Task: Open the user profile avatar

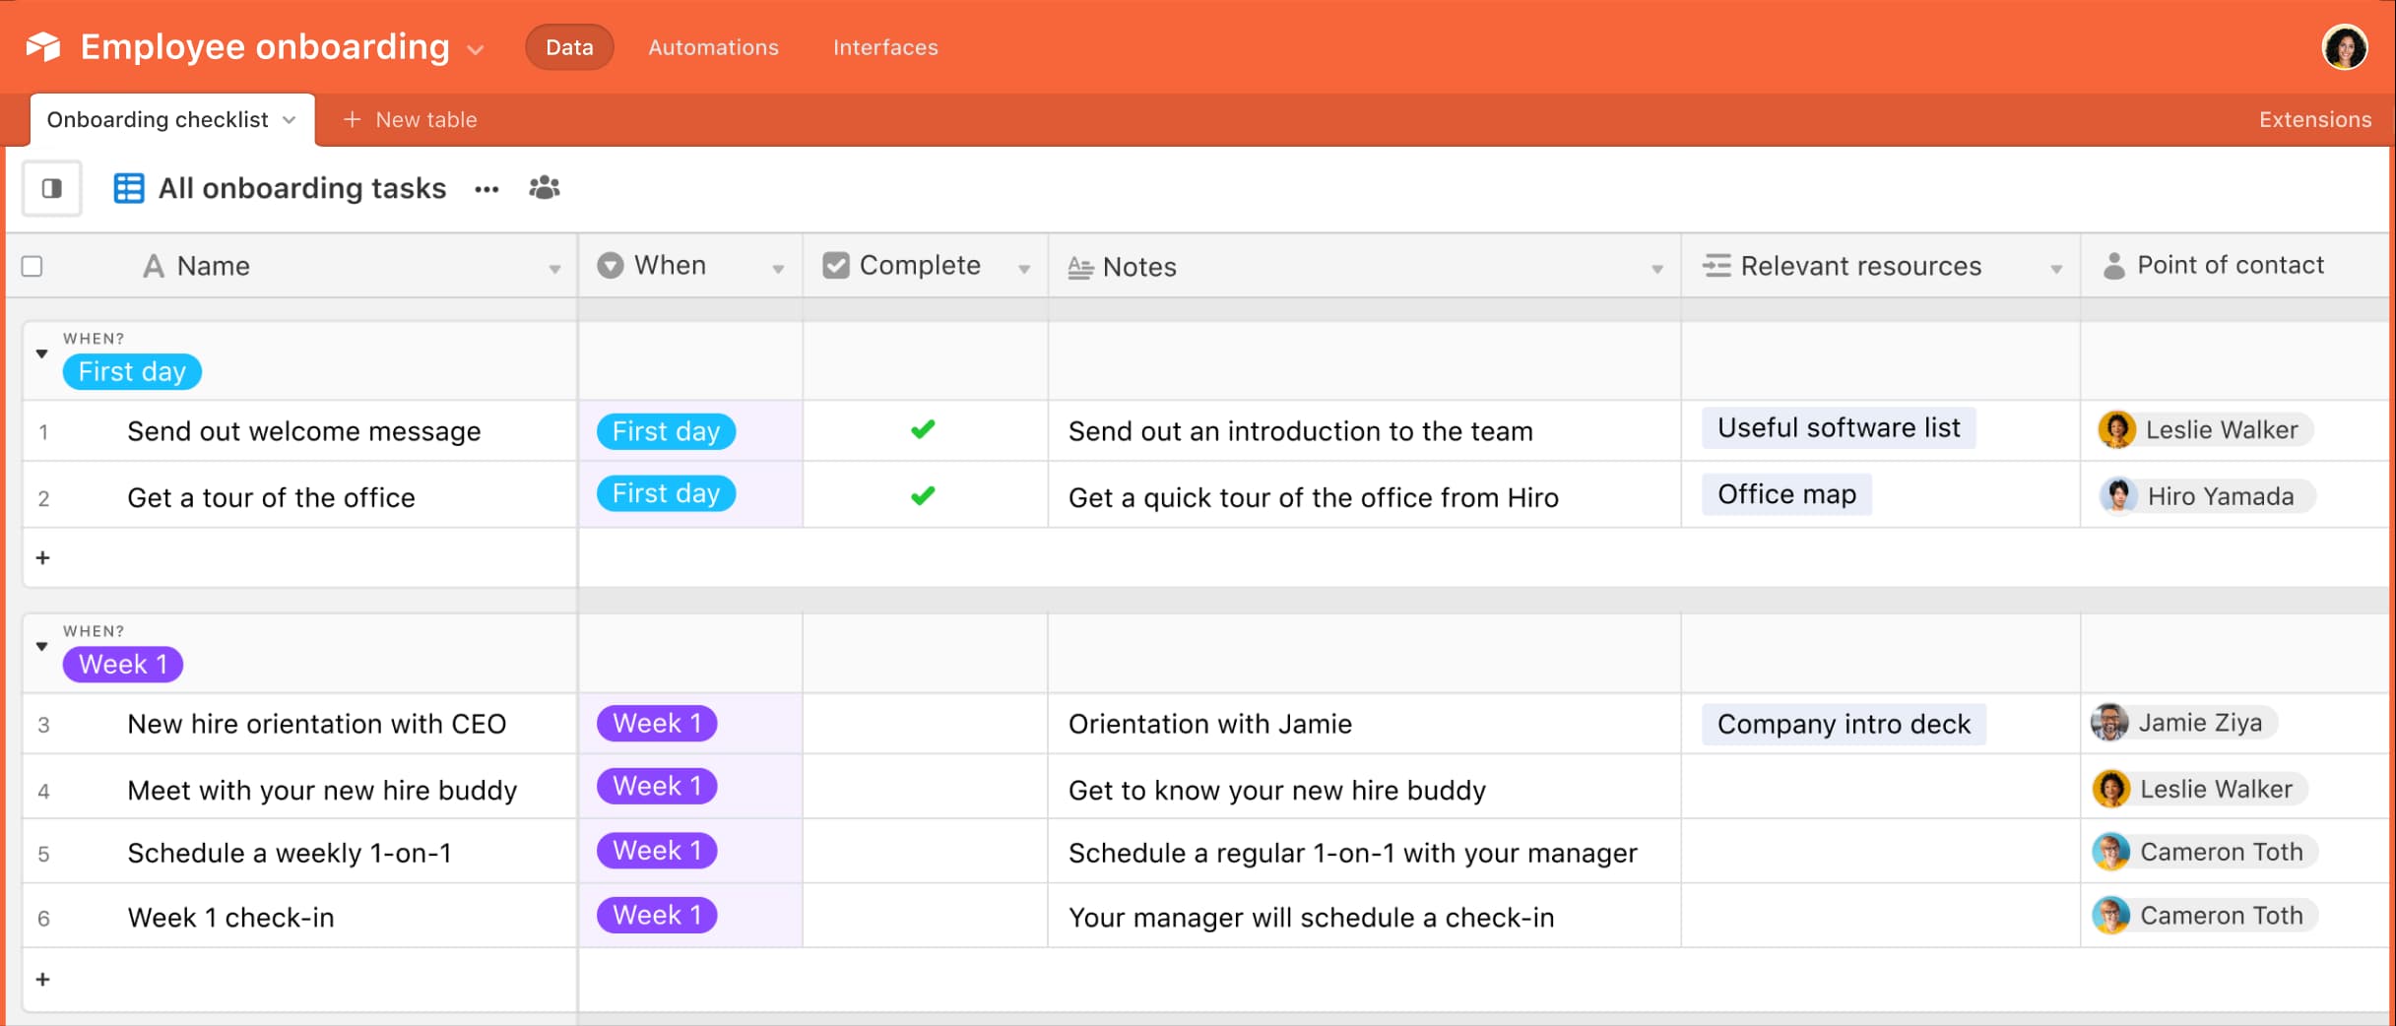Action: [x=2345, y=47]
